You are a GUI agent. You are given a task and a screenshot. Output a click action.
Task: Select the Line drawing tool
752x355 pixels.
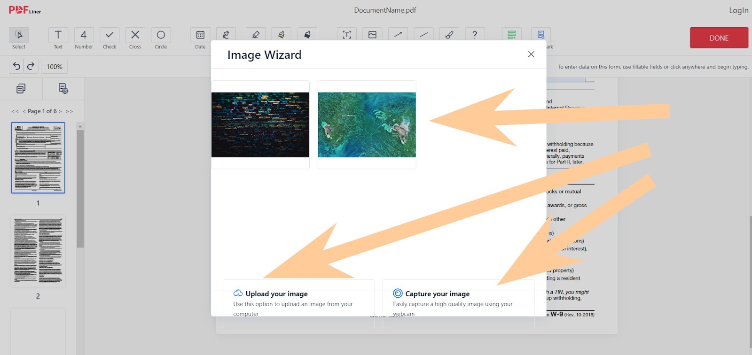tap(423, 34)
